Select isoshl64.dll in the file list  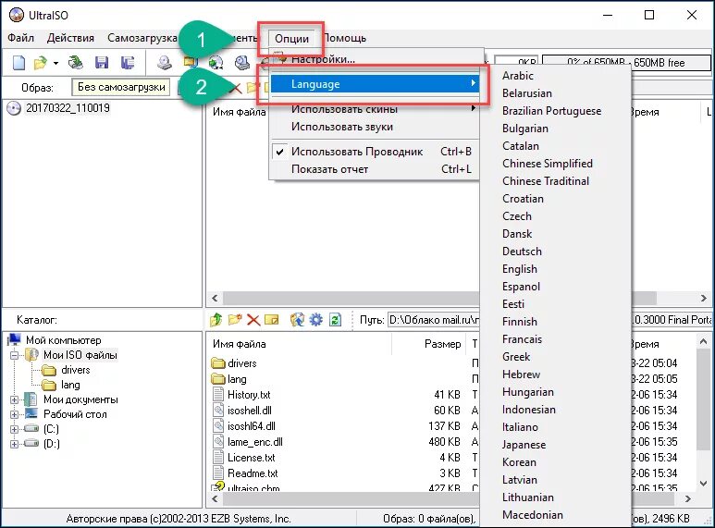click(252, 426)
